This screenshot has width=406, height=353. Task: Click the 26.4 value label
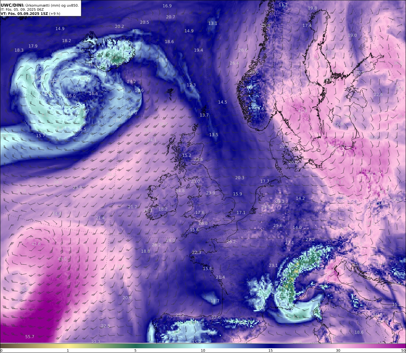pyautogui.click(x=234, y=63)
